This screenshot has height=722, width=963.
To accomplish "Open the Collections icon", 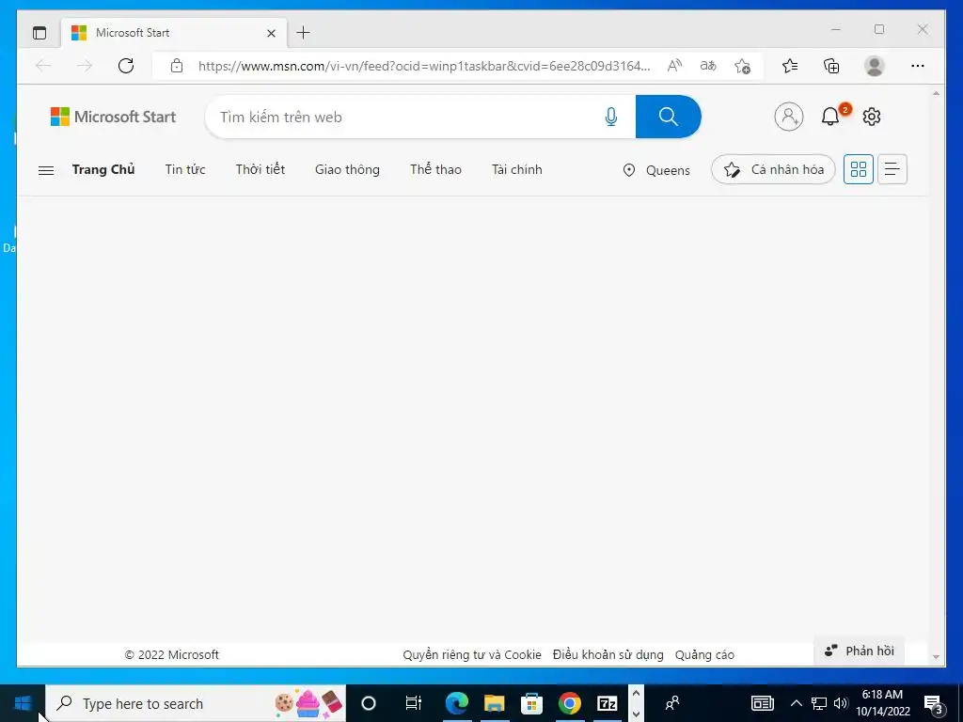I will pyautogui.click(x=831, y=66).
